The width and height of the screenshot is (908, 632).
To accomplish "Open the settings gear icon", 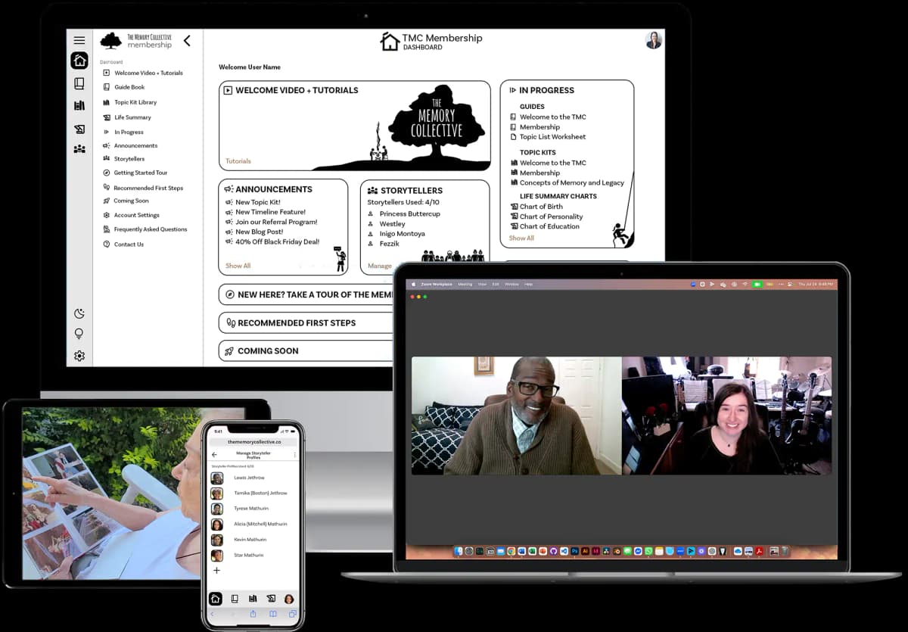I will (79, 356).
